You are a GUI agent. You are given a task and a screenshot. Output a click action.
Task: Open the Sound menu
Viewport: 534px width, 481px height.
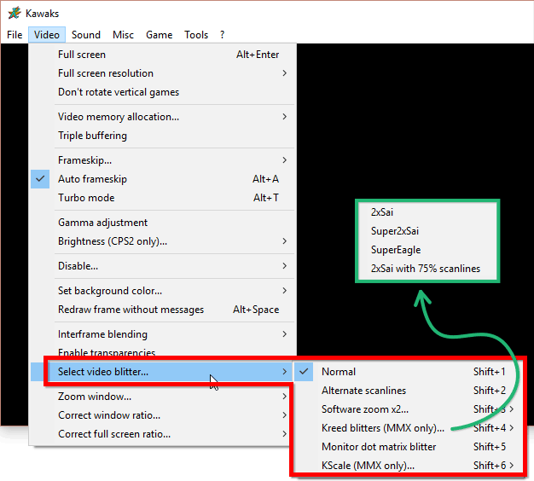tap(86, 35)
